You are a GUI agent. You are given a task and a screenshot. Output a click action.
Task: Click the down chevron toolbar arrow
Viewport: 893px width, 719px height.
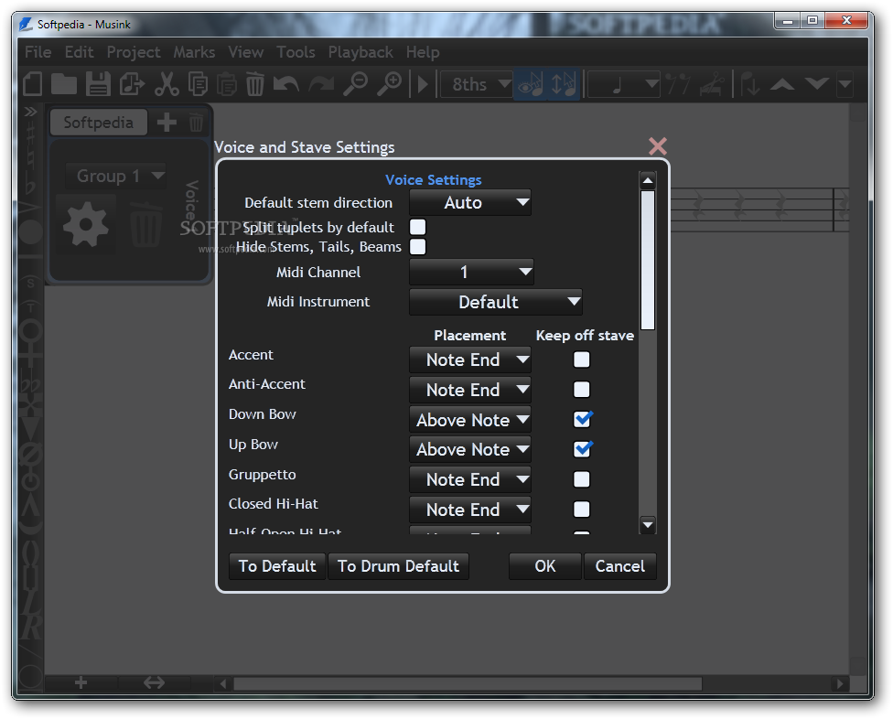coord(817,84)
